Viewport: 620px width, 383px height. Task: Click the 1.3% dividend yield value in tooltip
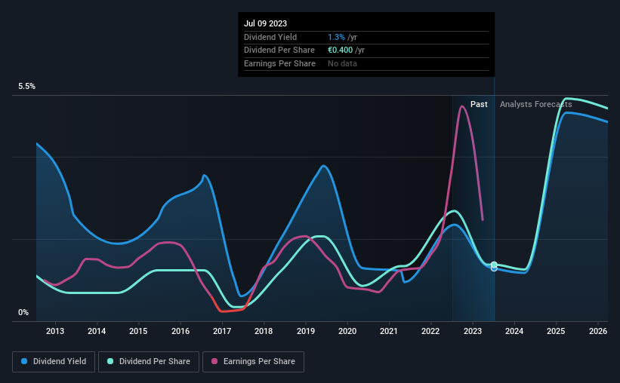point(337,37)
